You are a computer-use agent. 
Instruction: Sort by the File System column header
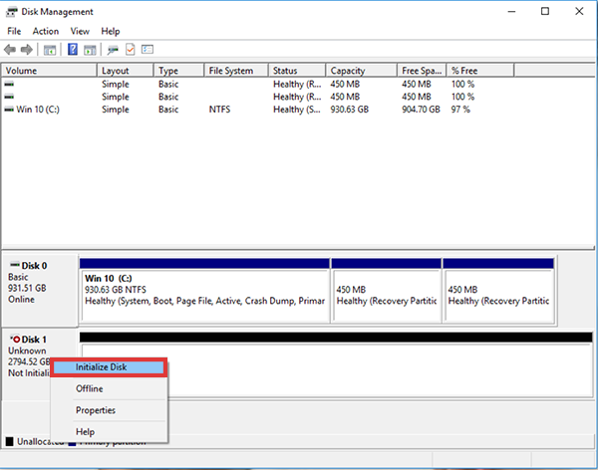click(236, 71)
